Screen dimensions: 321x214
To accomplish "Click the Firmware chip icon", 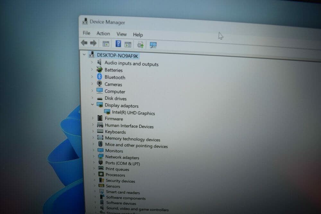I will [x=100, y=118].
